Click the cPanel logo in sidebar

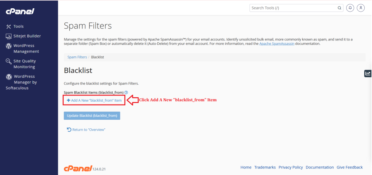point(20,11)
